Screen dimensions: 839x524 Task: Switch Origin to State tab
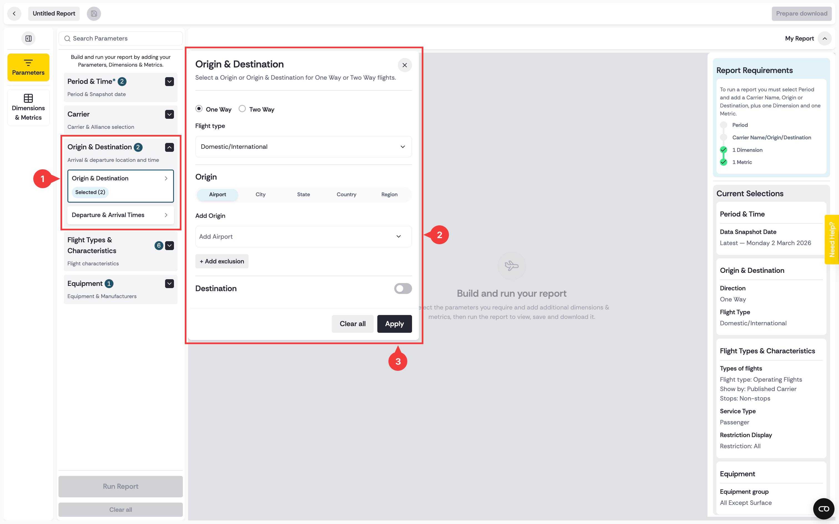[304, 195]
